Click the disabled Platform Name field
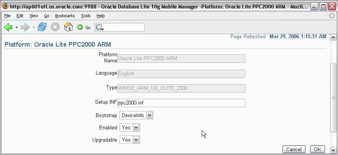Image resolution: width=338 pixels, height=155 pixels. [x=181, y=59]
